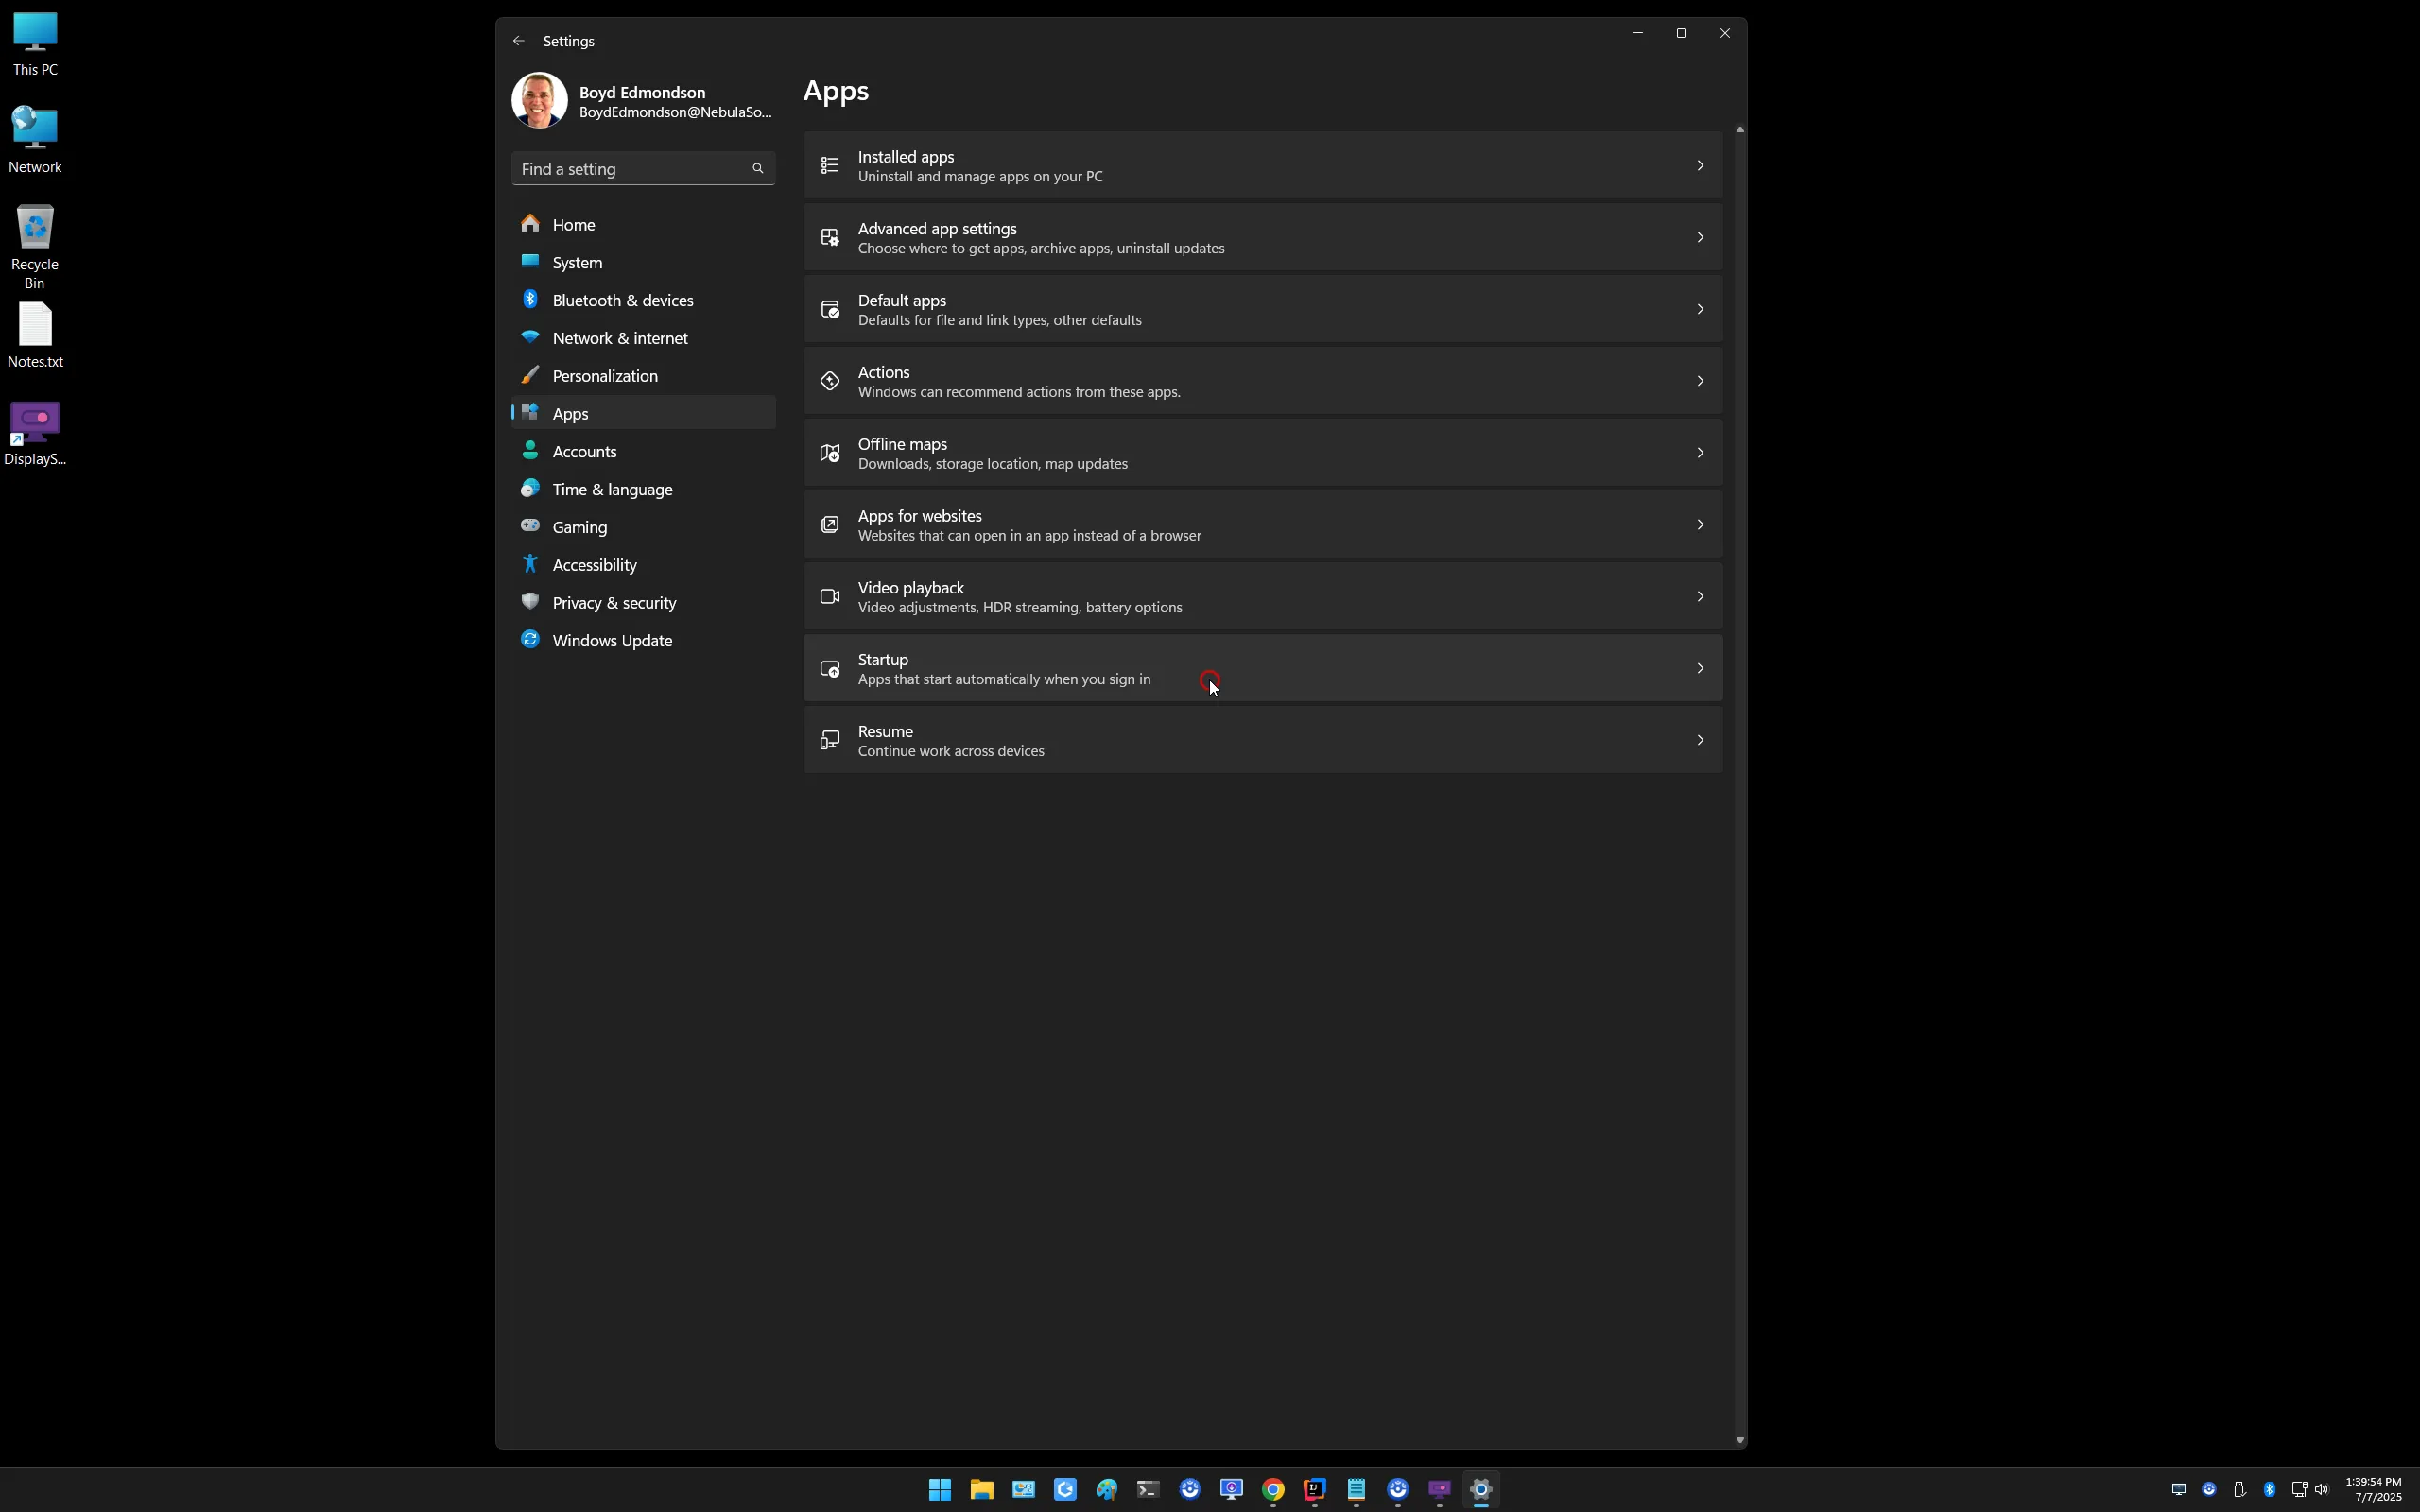Expand Installed apps via its chevron
The image size is (2420, 1512).
[1700, 166]
